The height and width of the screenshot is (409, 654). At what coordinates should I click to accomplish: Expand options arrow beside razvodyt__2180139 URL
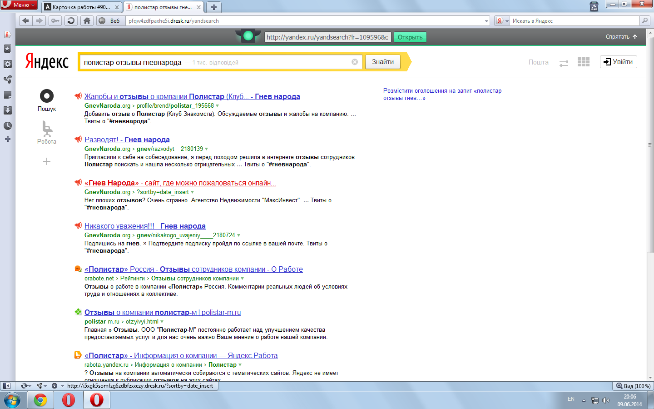206,149
